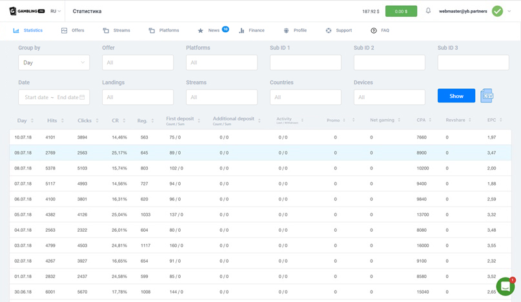The height and width of the screenshot is (302, 521).
Task: Open the Support tab
Action: click(338, 30)
